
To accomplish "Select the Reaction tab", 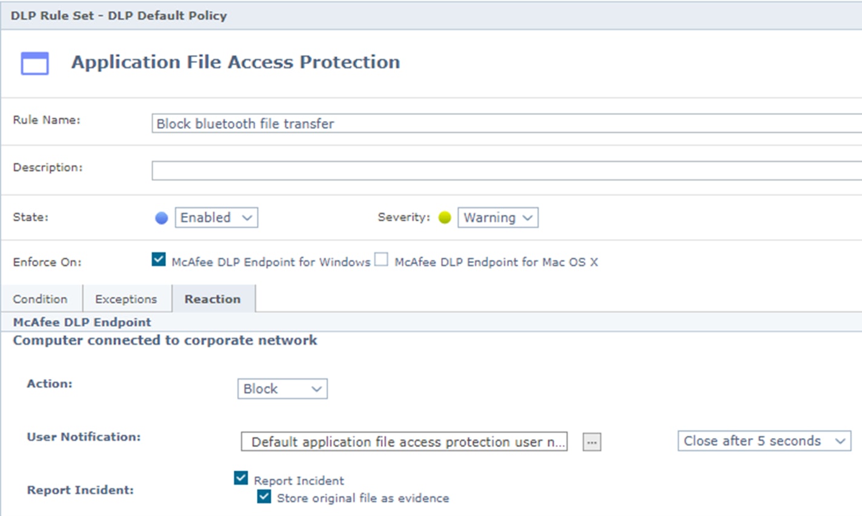I will pos(213,299).
